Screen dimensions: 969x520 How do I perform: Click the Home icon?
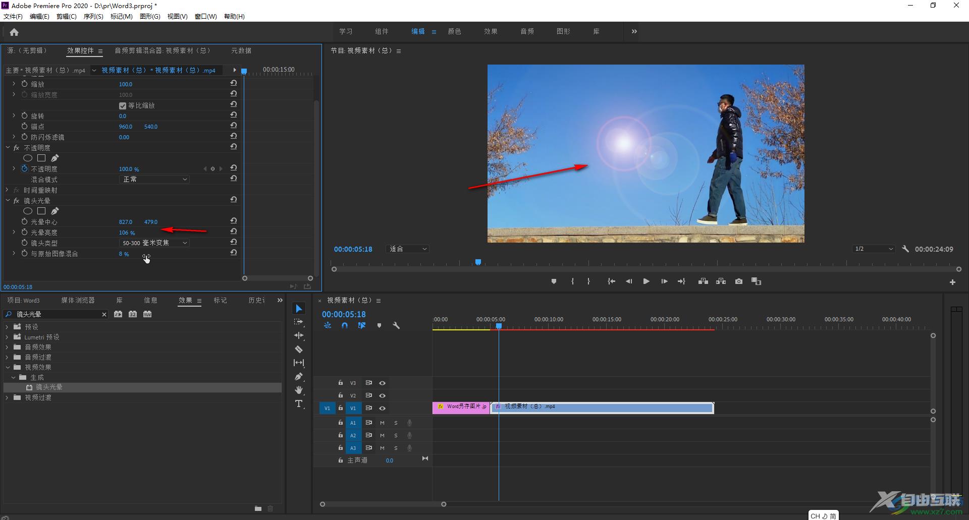tap(14, 32)
